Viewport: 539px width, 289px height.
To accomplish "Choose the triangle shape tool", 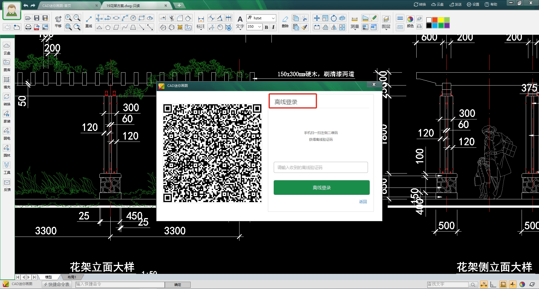I will [99, 27].
